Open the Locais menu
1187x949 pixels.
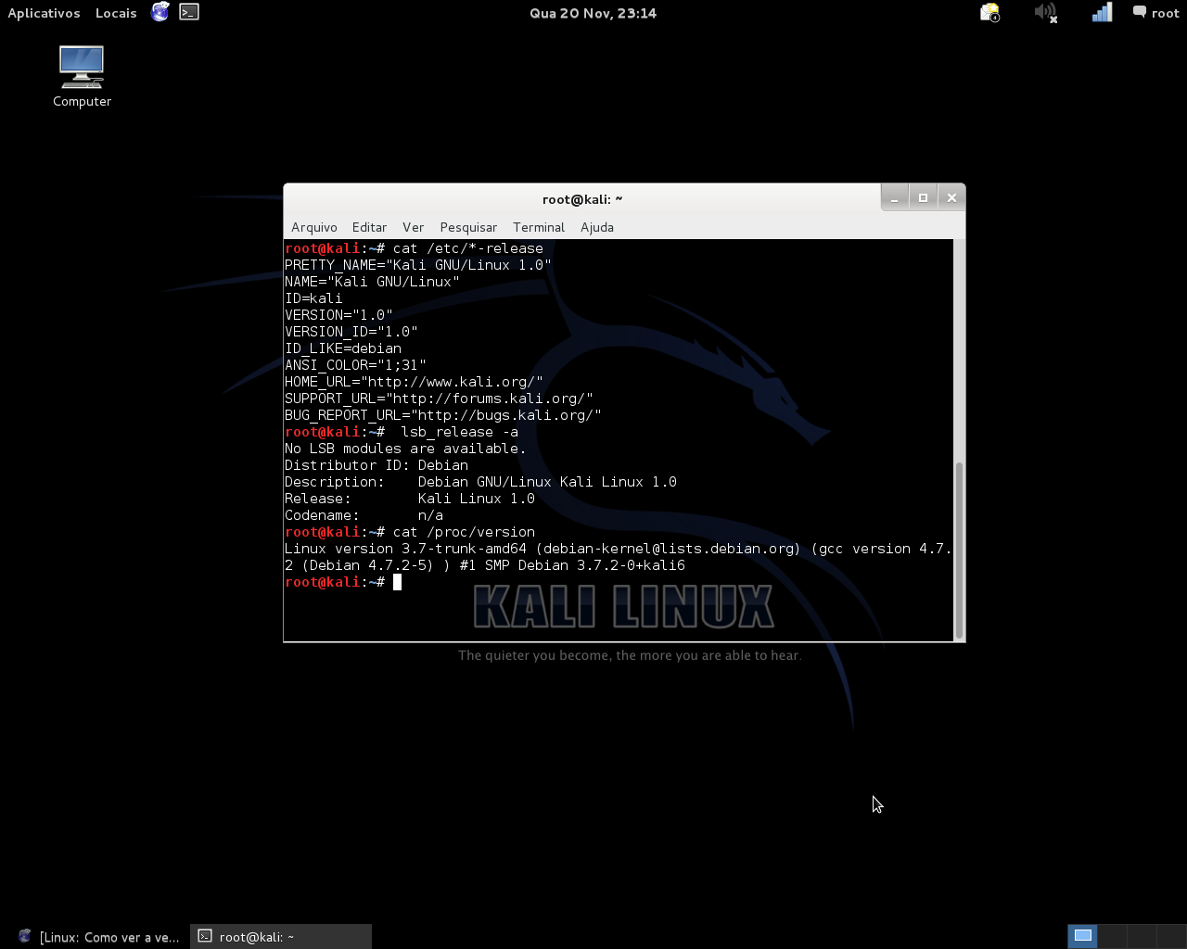point(116,13)
